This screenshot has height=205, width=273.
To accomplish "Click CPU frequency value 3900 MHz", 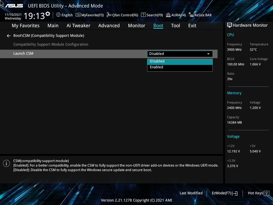I will [x=234, y=50].
